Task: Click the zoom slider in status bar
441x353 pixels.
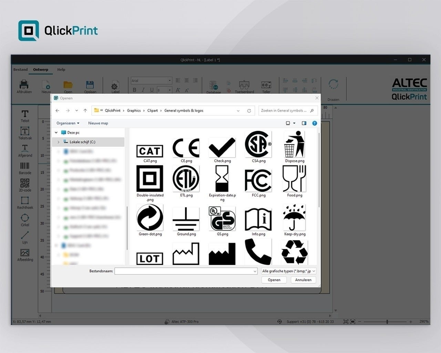Action: [x=387, y=322]
